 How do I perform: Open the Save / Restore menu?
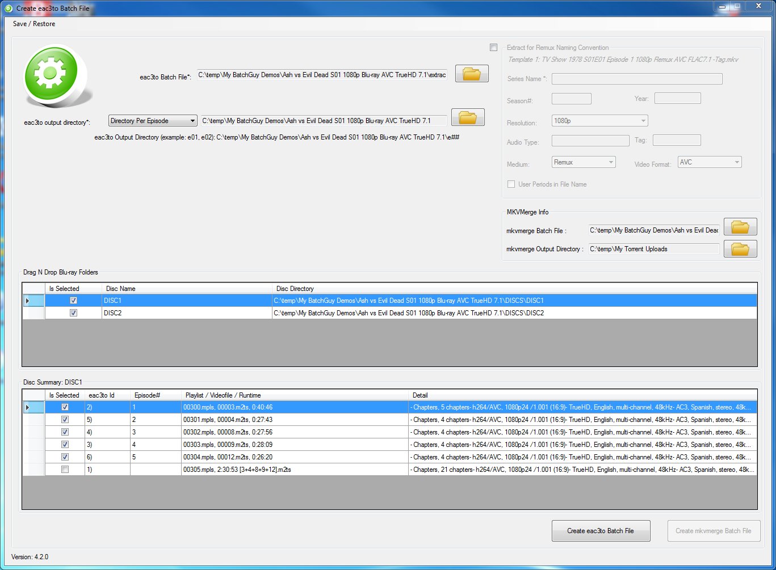34,24
